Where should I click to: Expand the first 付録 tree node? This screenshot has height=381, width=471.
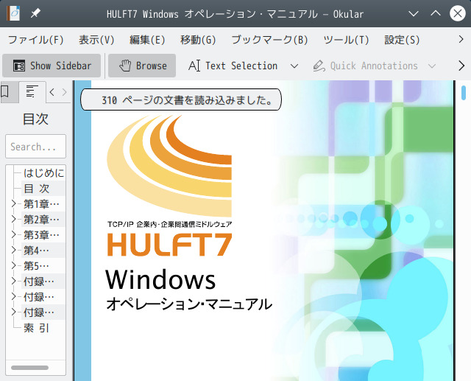[13, 281]
